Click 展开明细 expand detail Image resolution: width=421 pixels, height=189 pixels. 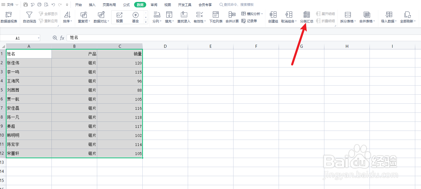(325, 14)
